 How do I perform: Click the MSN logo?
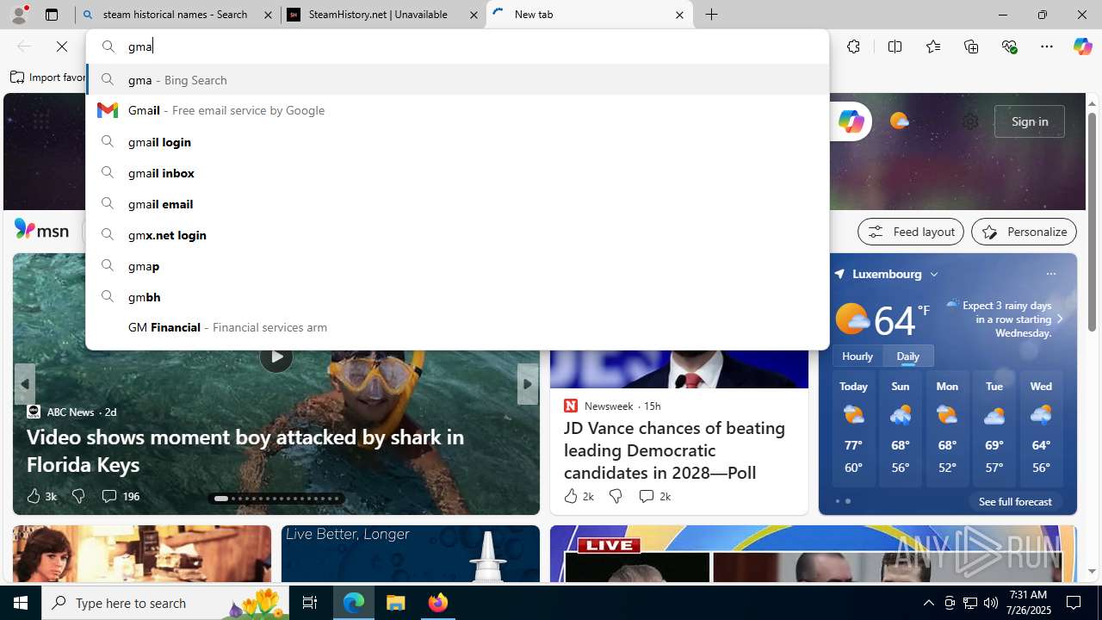tap(41, 230)
